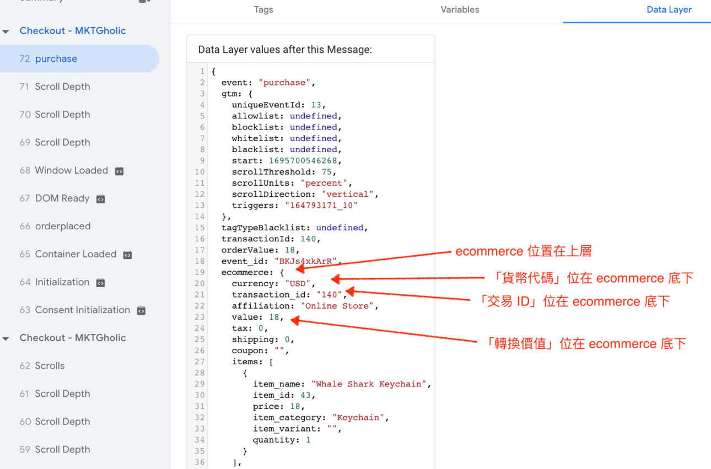Viewport: 711px width, 469px height.
Task: Click the item_id: 43 line
Action: [284, 395]
